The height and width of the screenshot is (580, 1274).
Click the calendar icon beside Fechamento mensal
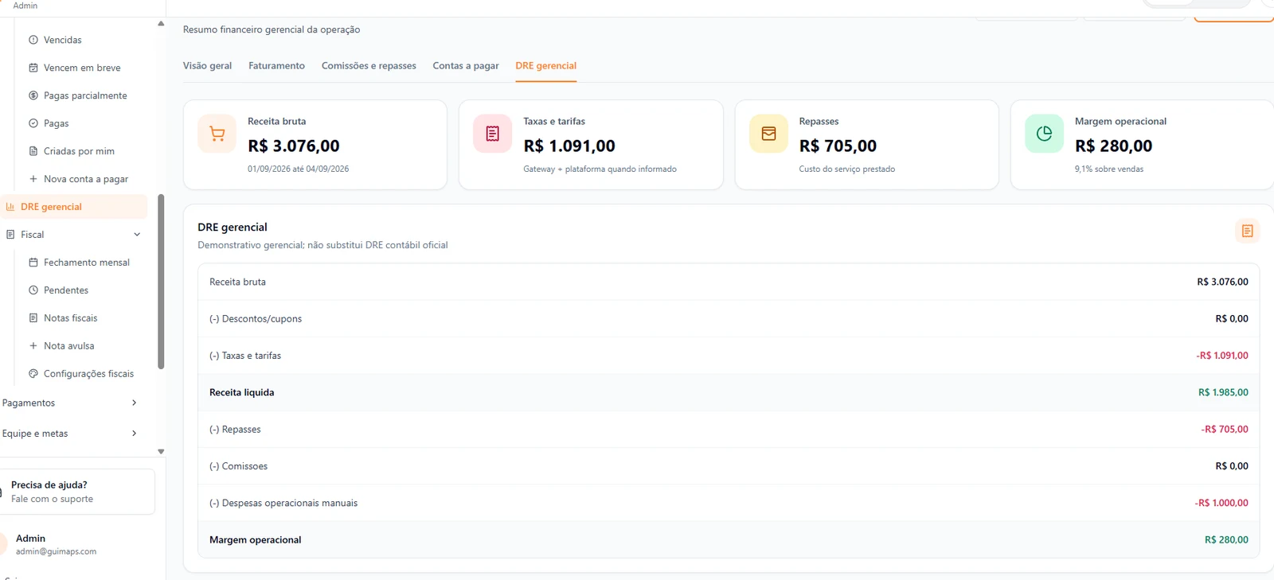(33, 263)
